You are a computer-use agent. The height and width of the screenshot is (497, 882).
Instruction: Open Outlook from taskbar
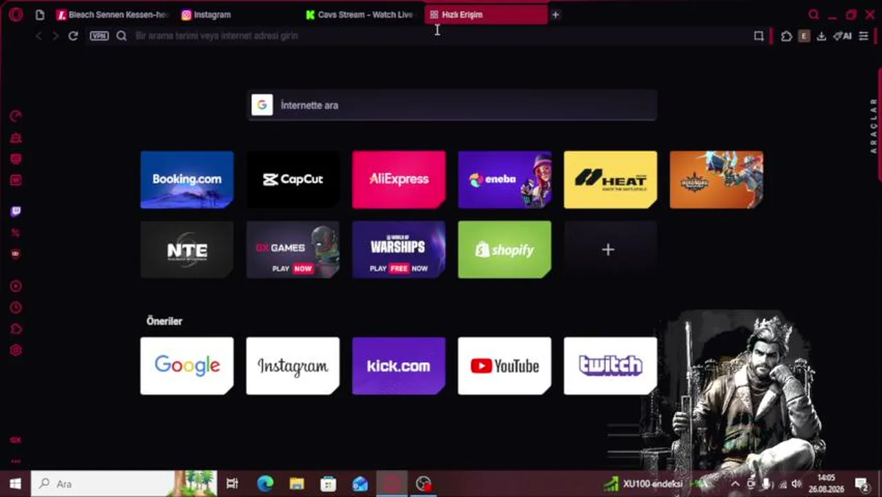(360, 484)
